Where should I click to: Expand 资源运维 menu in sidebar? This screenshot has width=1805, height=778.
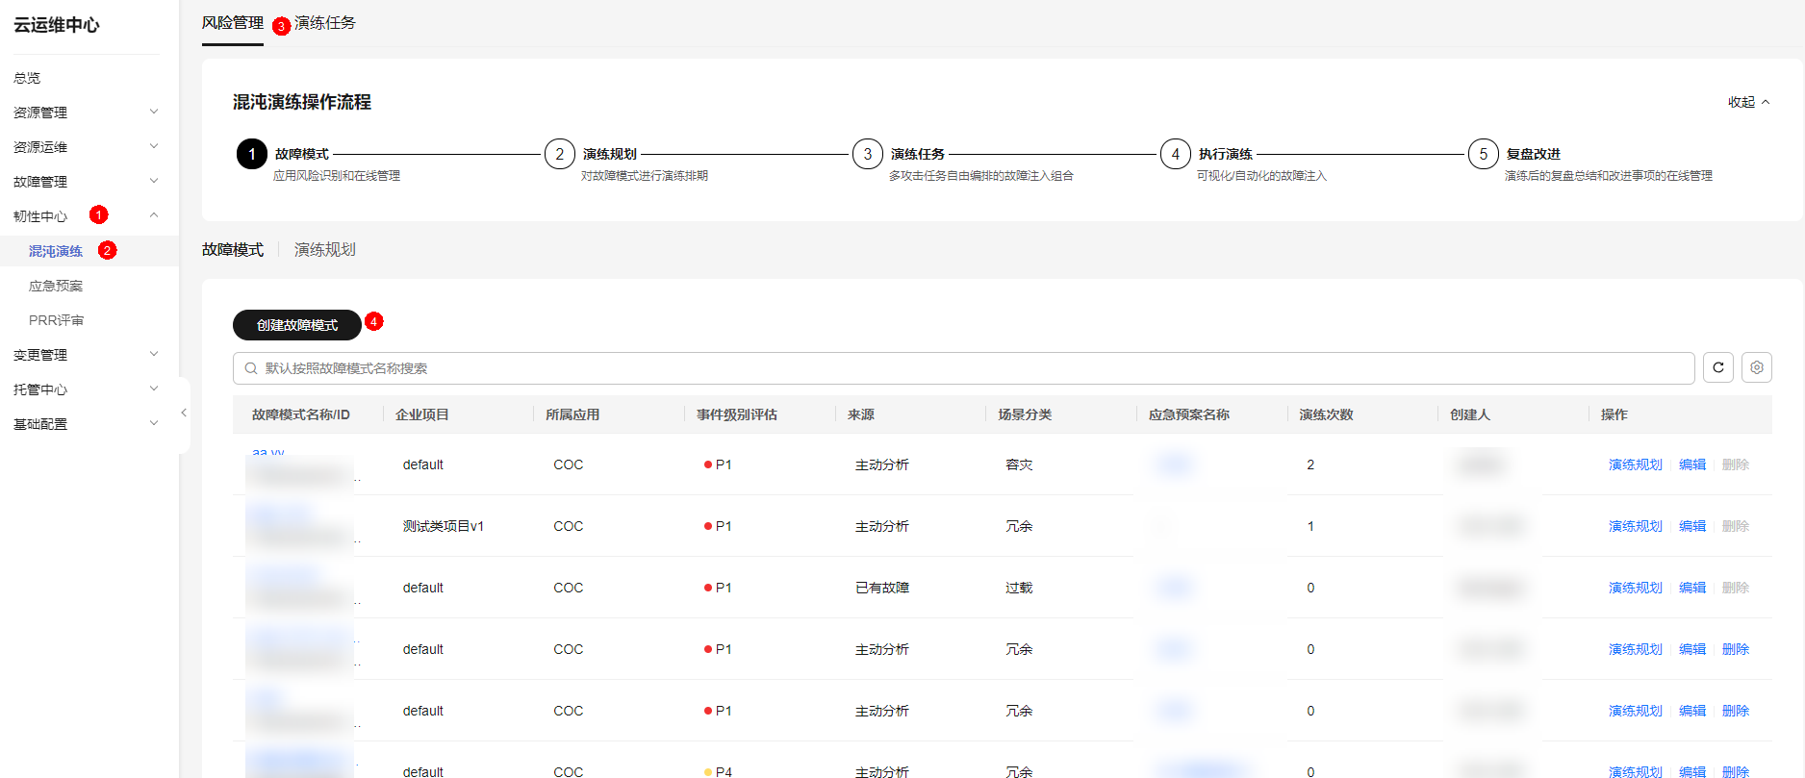[87, 147]
